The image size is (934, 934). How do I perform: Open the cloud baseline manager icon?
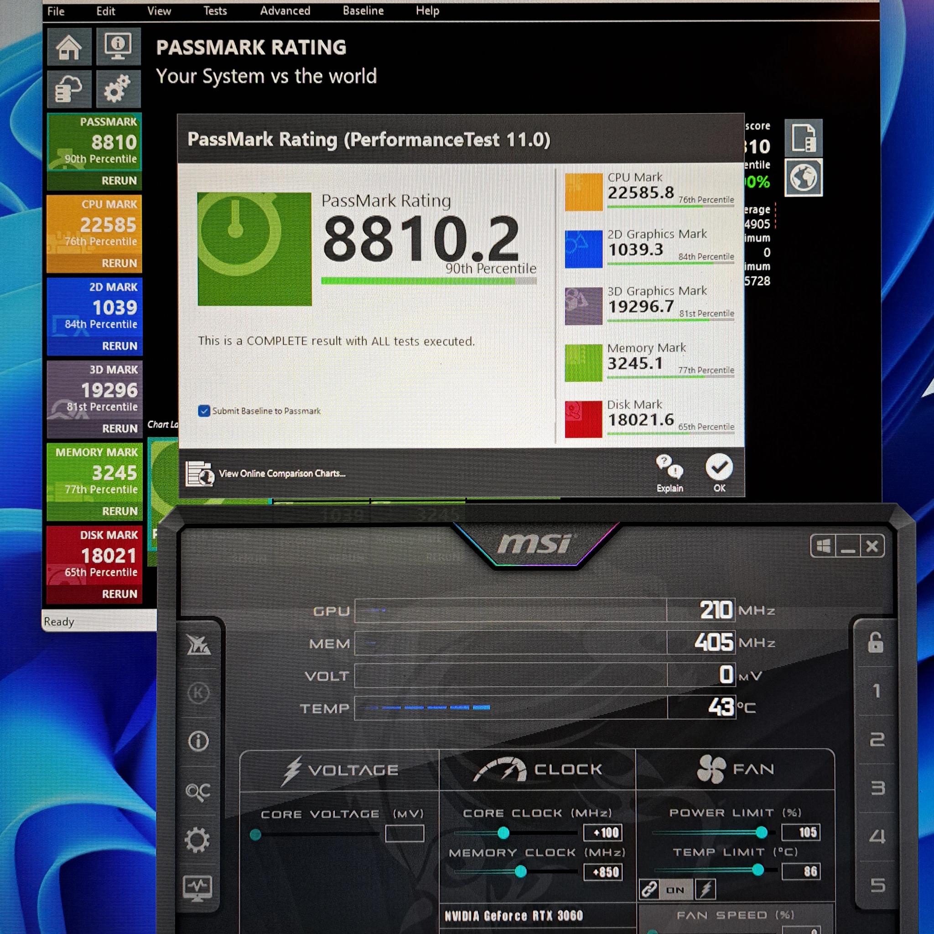pos(69,89)
